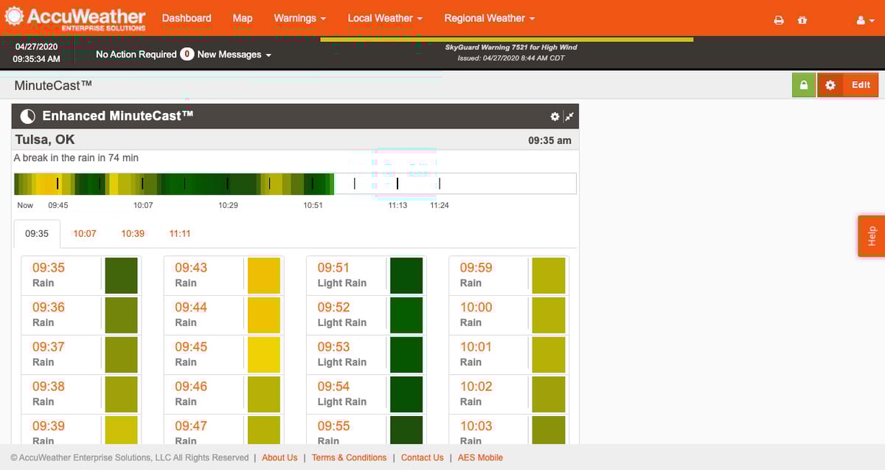Open the Regional Weather menu
885x470 pixels.
[x=488, y=18]
